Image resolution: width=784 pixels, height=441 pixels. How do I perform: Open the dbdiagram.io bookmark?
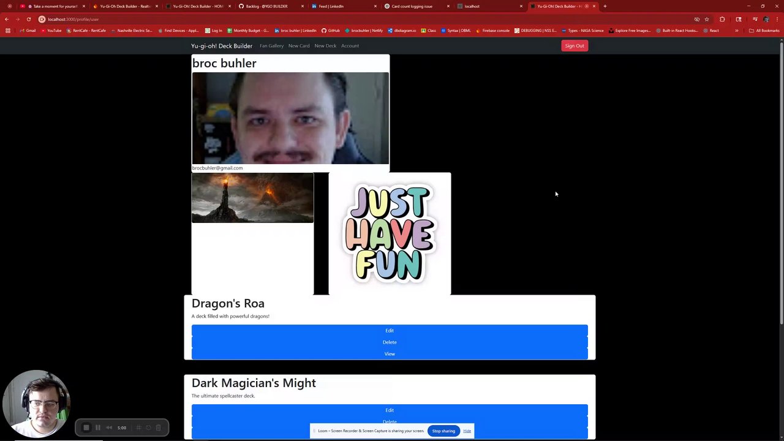402,31
